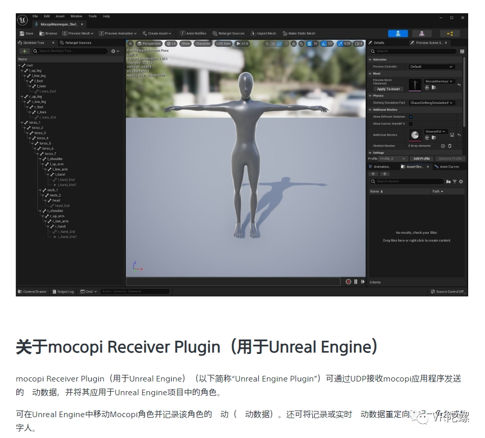Viewport: 485px width, 438px height.
Task: Click the Unreal Engine logo icon
Action: click(22, 20)
